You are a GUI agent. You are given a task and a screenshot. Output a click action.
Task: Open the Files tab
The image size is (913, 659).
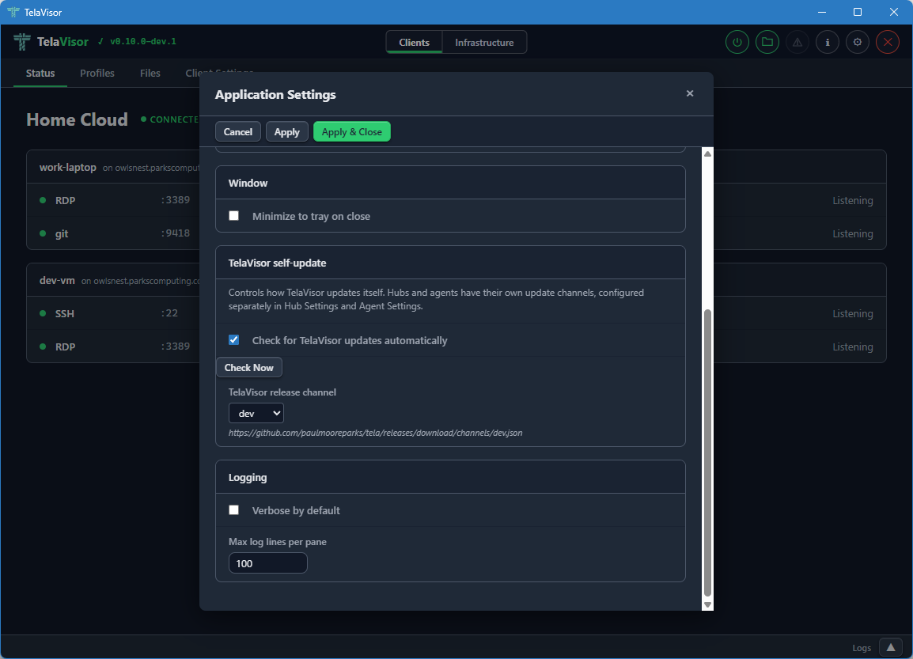150,73
